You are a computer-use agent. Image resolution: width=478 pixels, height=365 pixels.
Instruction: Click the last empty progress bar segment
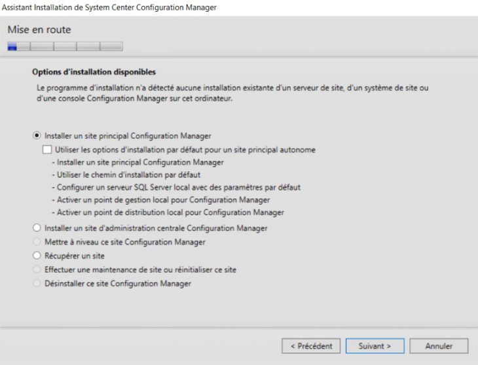(x=111, y=46)
